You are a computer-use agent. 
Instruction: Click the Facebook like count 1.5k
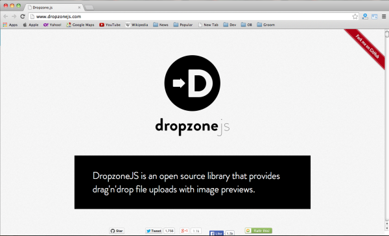pyautogui.click(x=230, y=233)
